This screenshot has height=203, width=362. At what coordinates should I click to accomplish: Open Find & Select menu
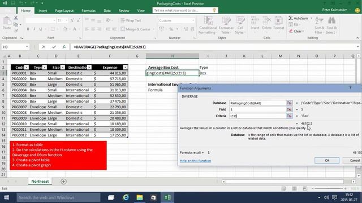pyautogui.click(x=331, y=25)
